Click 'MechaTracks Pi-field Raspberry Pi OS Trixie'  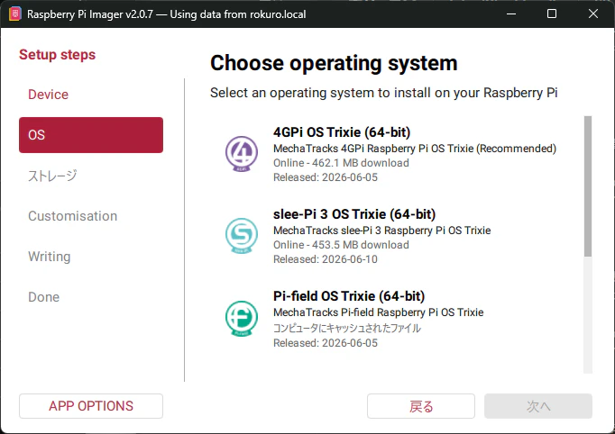[x=379, y=312]
